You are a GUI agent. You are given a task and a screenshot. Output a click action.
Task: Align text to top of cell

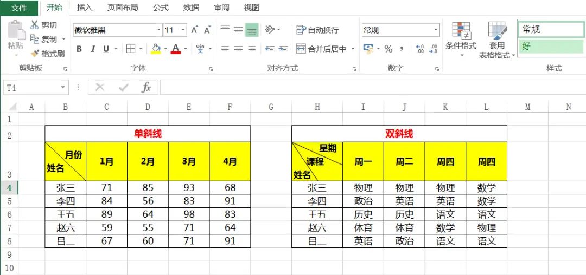coord(225,29)
